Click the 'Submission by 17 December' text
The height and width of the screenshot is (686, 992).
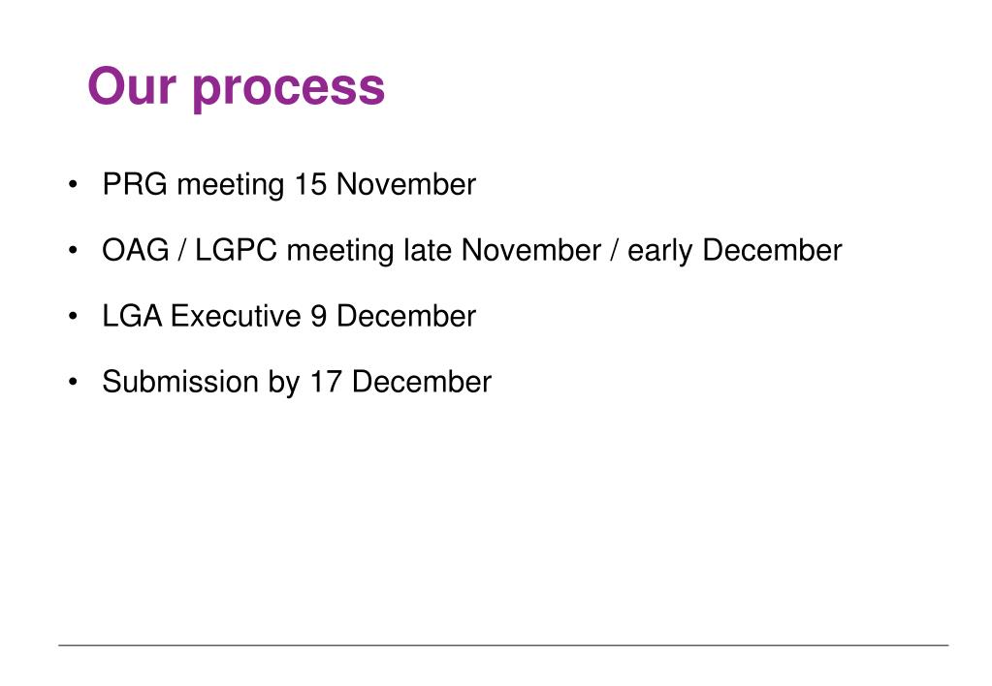click(x=297, y=383)
